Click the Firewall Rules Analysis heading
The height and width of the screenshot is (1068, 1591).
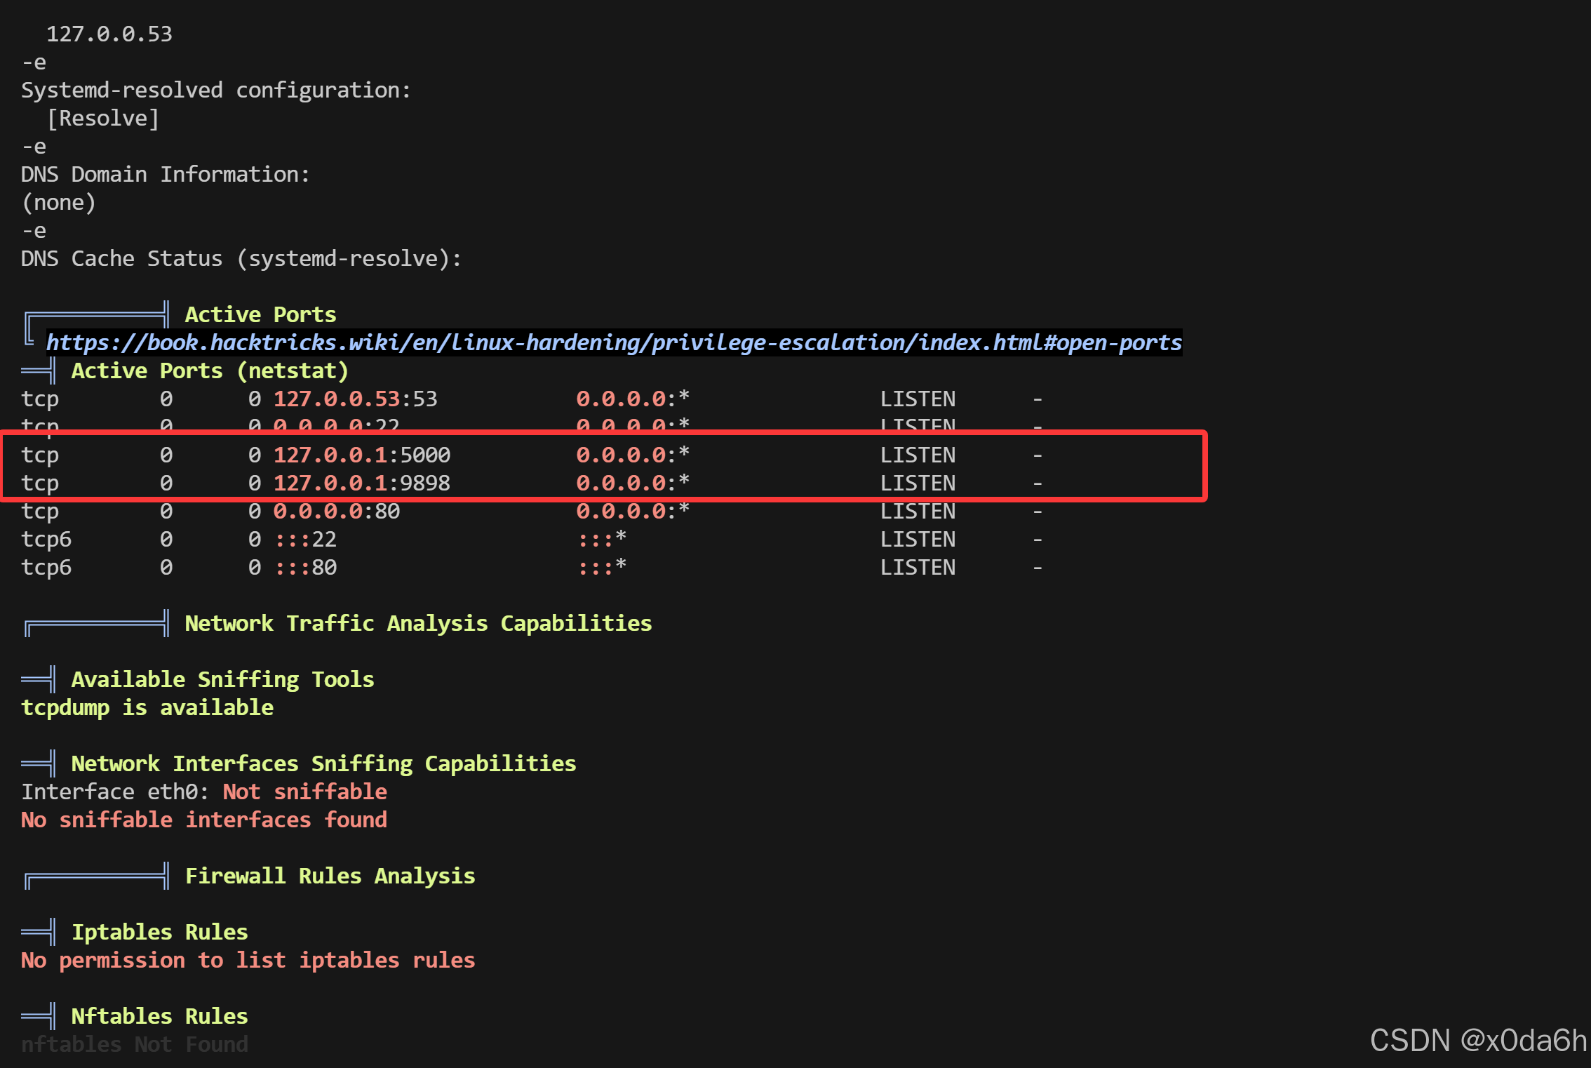click(x=330, y=876)
